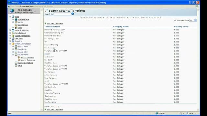
Task: Expand the Brands node
Action: [13, 22]
